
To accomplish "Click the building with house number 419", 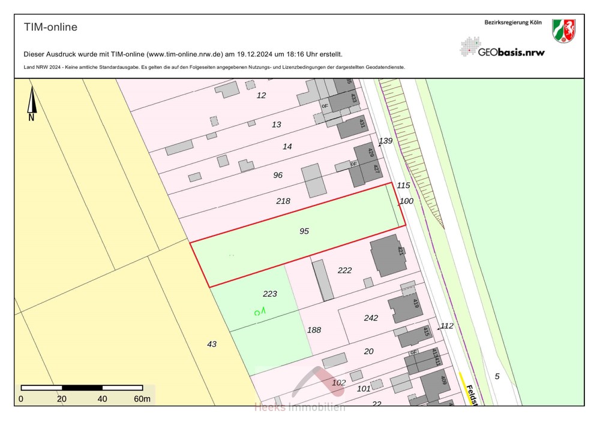I will (x=406, y=309).
